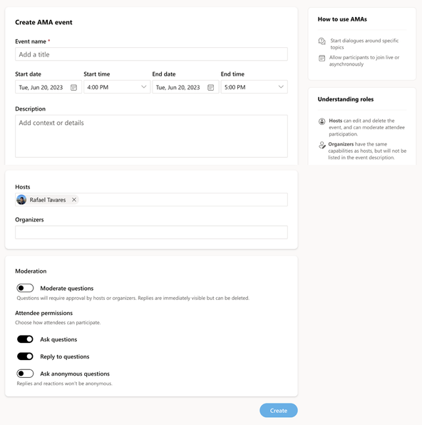Click inside the Organizers input field
This screenshot has height=425, width=422.
151,232
